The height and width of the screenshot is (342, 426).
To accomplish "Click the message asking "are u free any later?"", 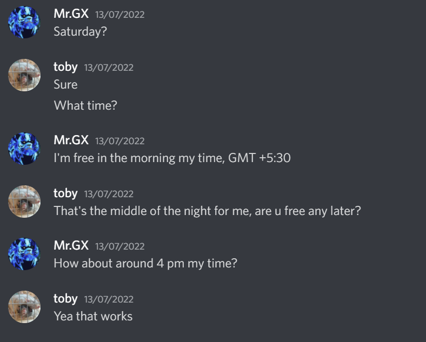I will pyautogui.click(x=207, y=211).
